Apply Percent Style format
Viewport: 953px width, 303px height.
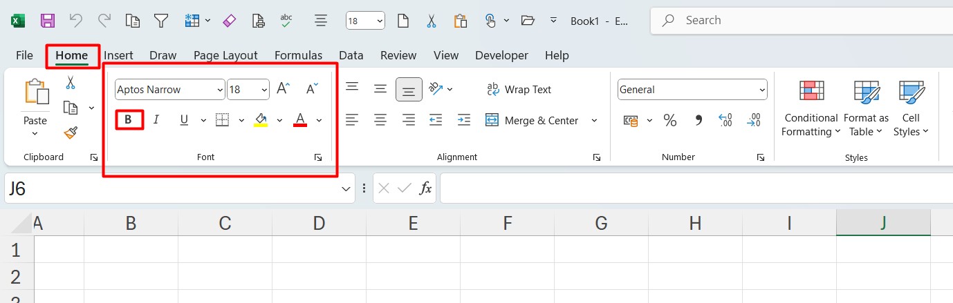pos(670,121)
